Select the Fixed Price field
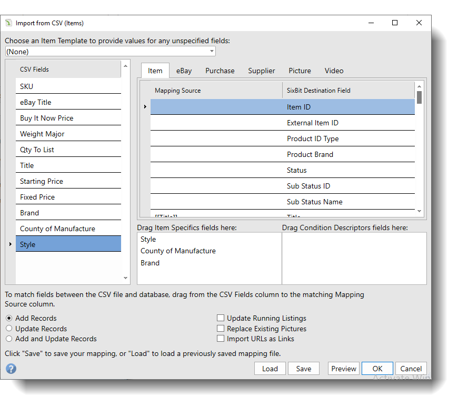458x406 pixels. point(68,196)
